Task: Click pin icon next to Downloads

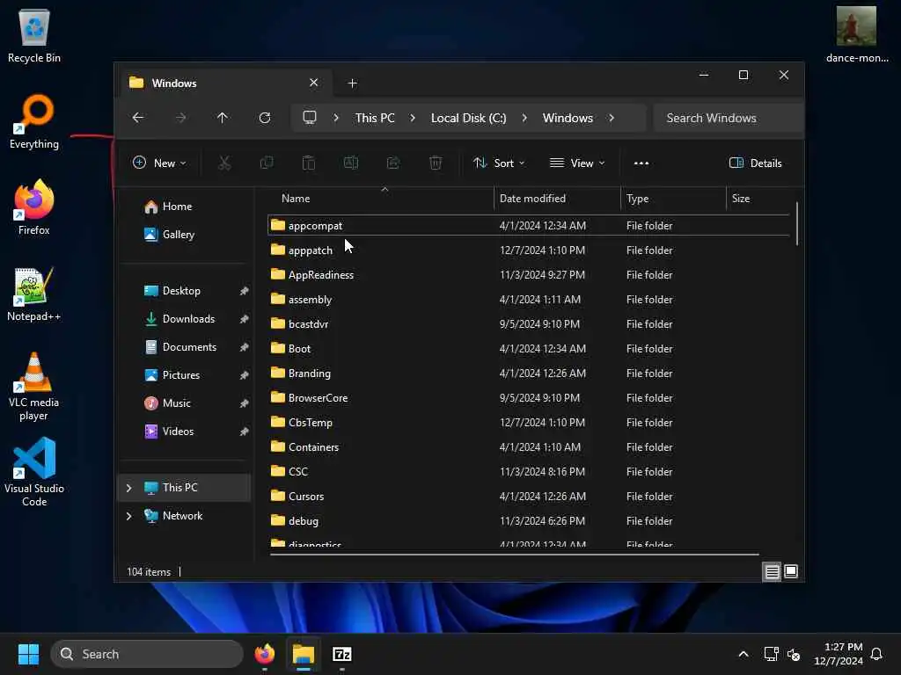Action: 245,319
